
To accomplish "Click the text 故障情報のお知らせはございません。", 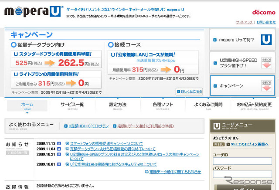I will pyautogui.click(x=65, y=186).
